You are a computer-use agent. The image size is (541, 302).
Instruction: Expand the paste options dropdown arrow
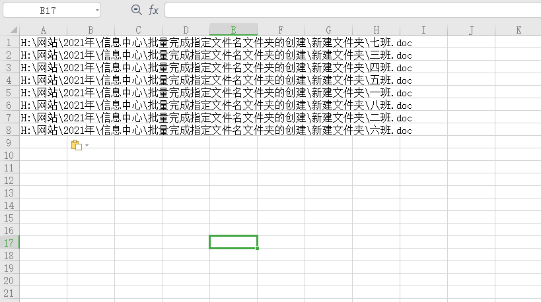[87, 145]
